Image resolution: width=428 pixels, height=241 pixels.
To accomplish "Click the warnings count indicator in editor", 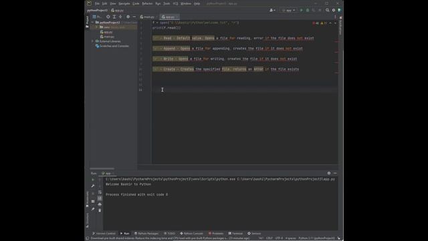I will pos(324,23).
